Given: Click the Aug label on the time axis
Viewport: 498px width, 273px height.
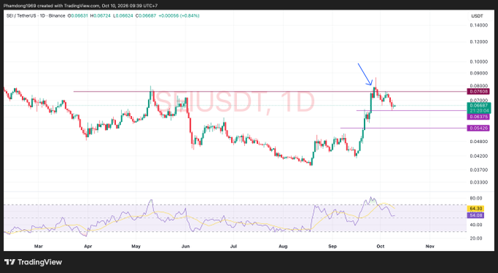Looking at the screenshot, I should click(283, 247).
